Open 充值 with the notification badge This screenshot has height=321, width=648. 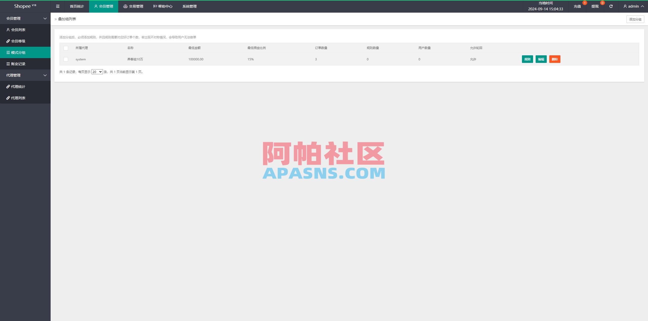[577, 6]
